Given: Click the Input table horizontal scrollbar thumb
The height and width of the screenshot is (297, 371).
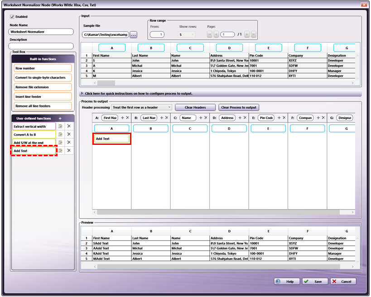Looking at the screenshot, I should click(x=106, y=83).
